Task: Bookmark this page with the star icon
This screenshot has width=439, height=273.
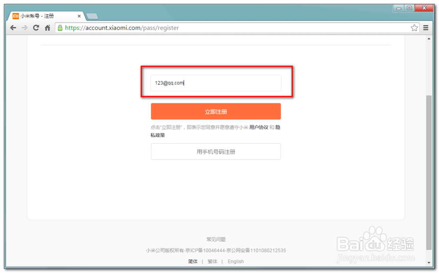Action: click(414, 27)
